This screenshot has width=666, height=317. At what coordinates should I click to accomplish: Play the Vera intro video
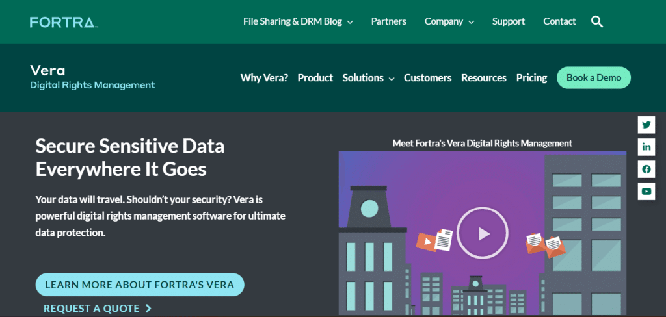coord(482,233)
